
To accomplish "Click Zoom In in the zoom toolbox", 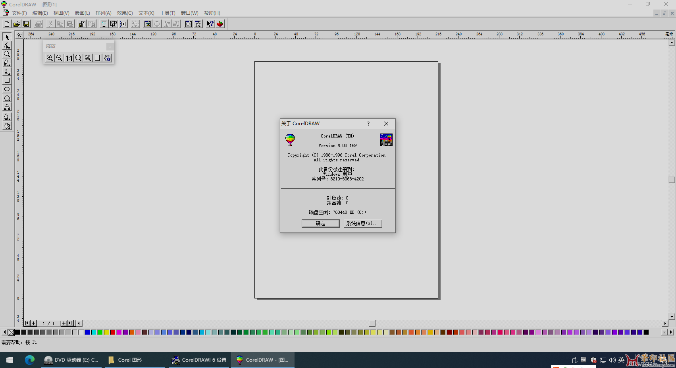I will [50, 58].
